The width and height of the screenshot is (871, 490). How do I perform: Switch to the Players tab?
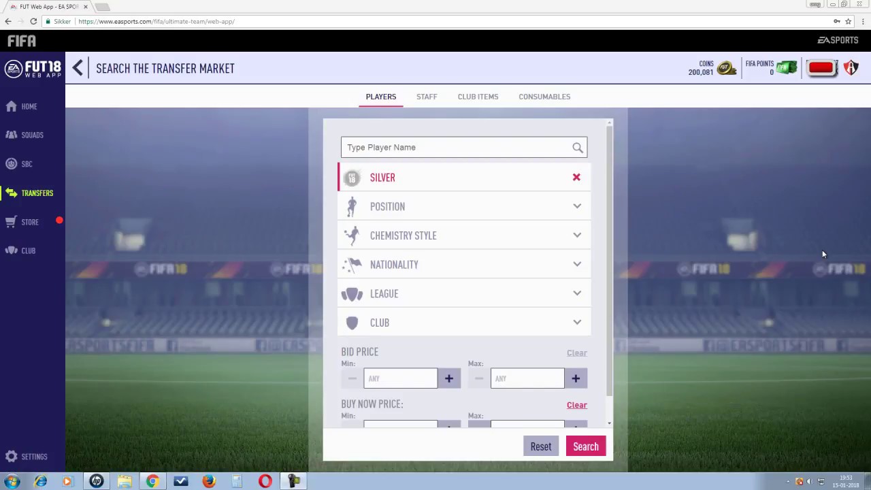click(381, 97)
